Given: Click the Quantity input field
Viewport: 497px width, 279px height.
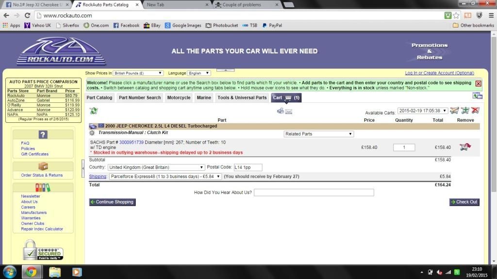Looking at the screenshot, I should click(x=404, y=147).
